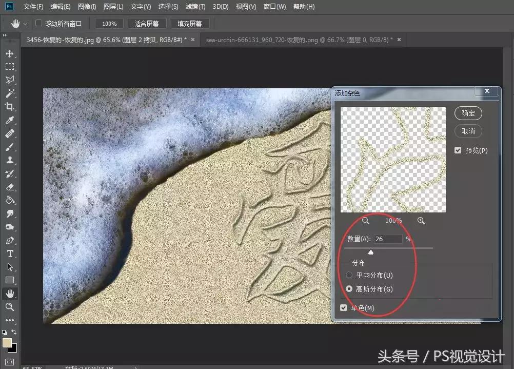Select the Move tool

tap(10, 53)
